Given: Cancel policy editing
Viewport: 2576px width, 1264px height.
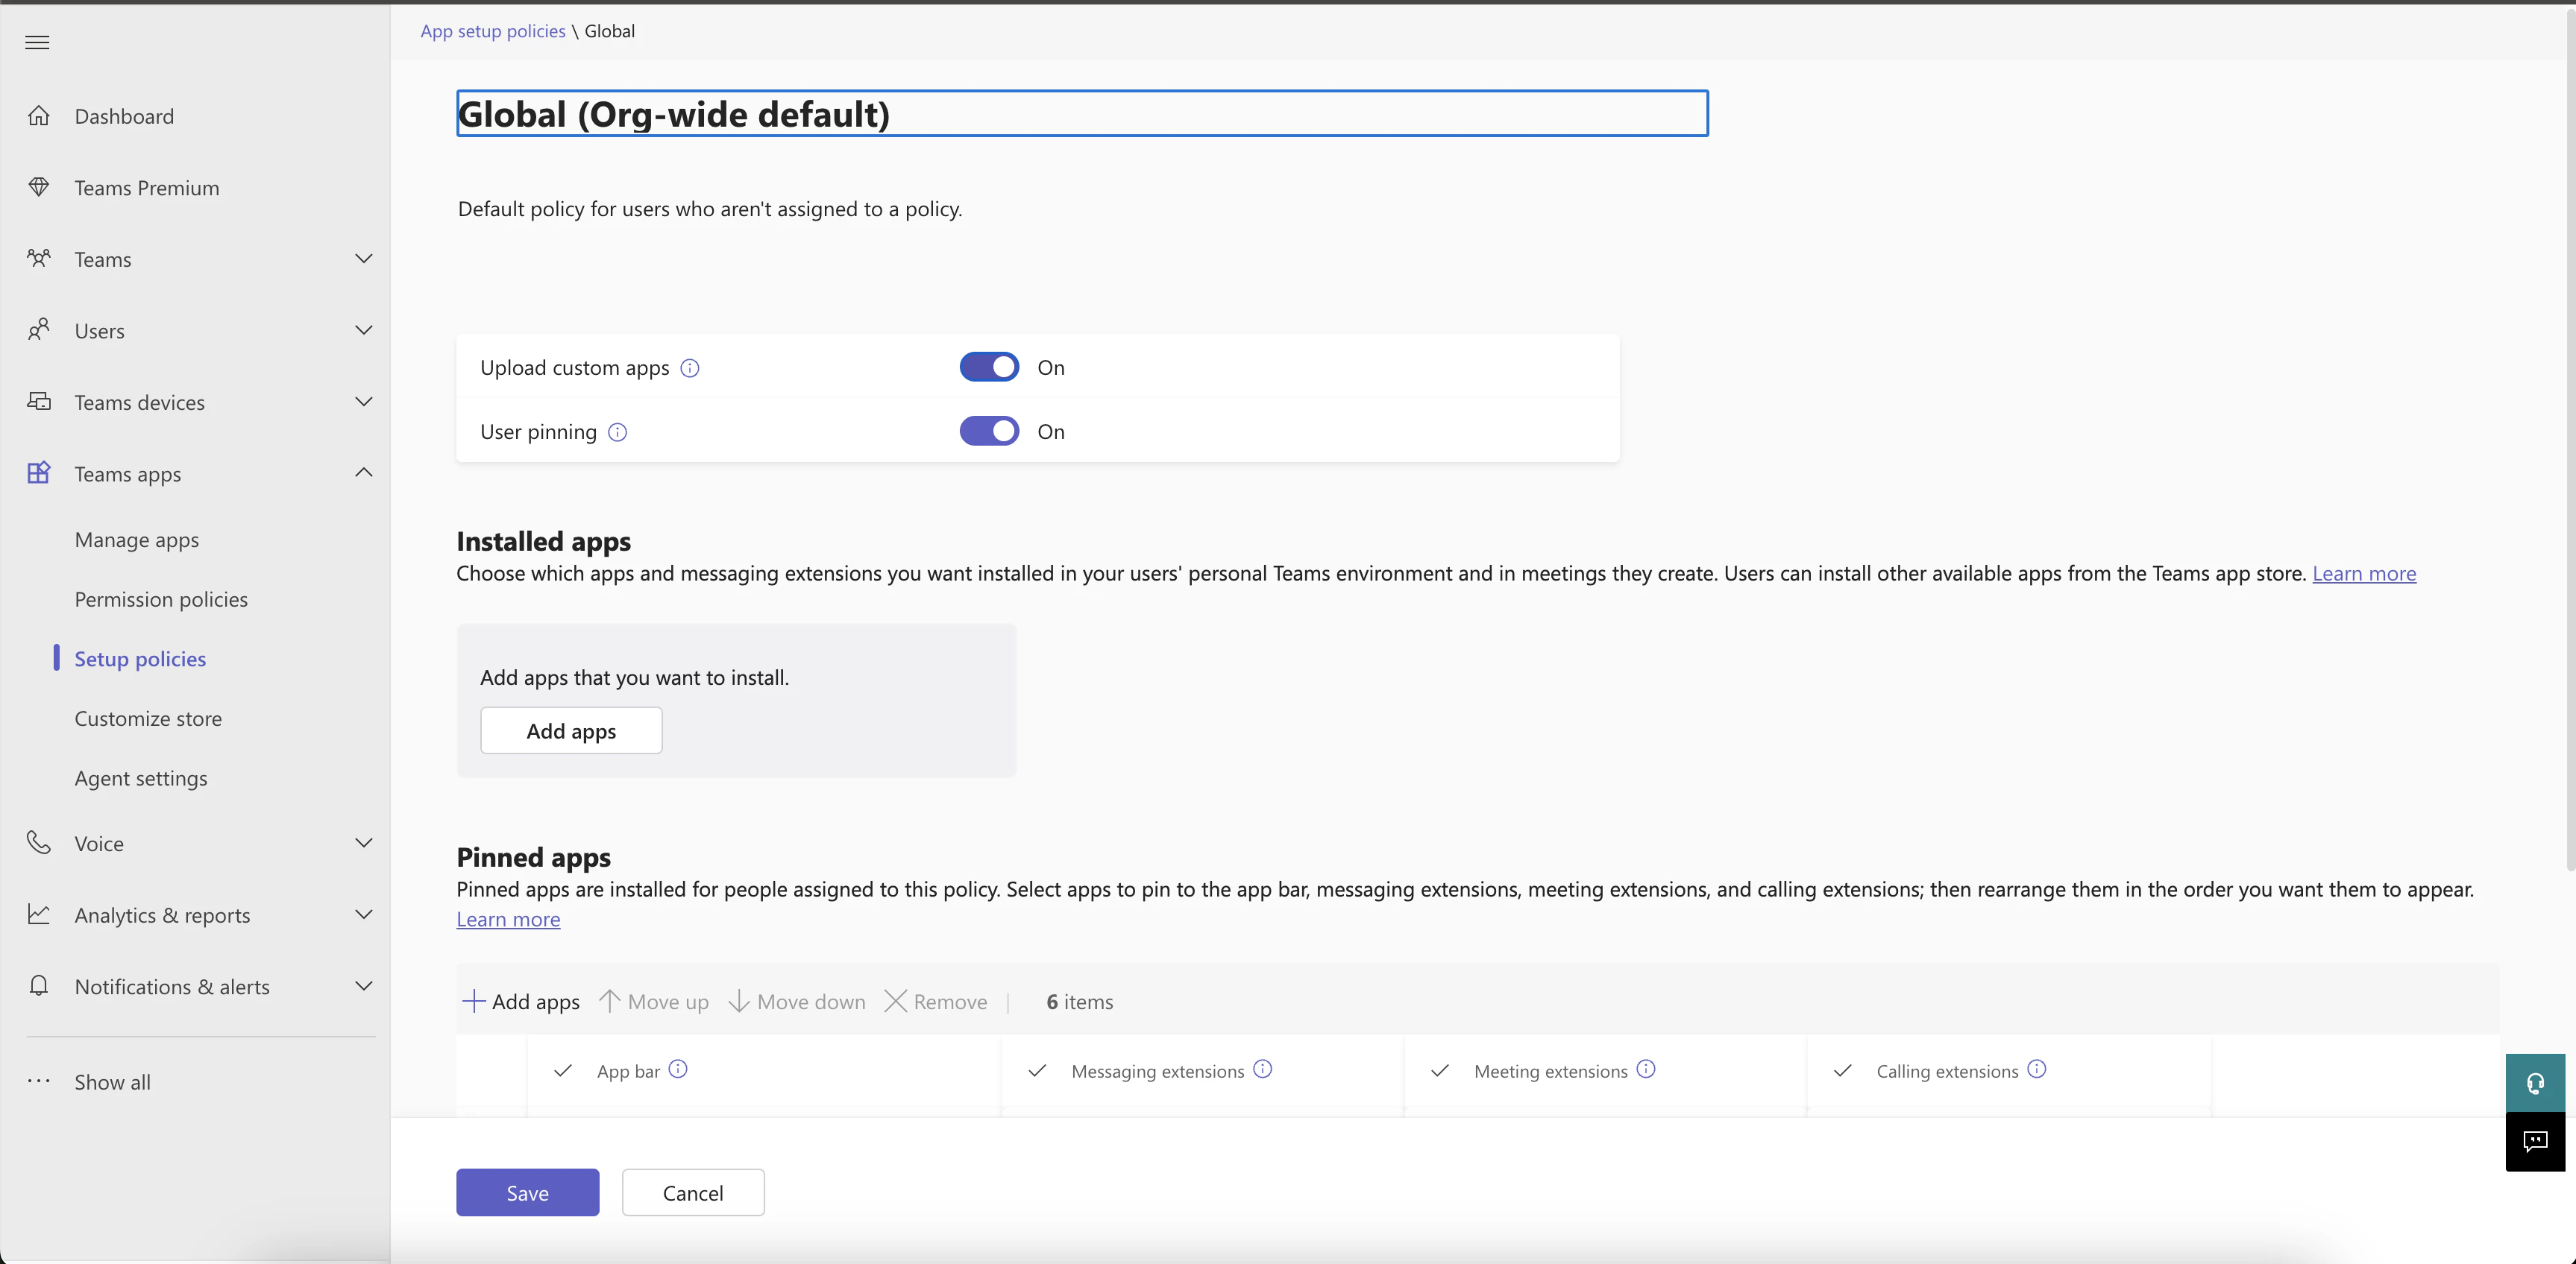Looking at the screenshot, I should click(x=692, y=1192).
